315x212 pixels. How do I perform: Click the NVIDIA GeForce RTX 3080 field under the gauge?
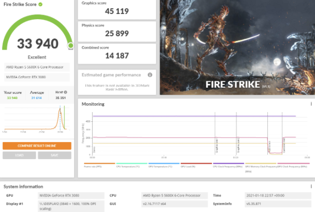(x=37, y=77)
